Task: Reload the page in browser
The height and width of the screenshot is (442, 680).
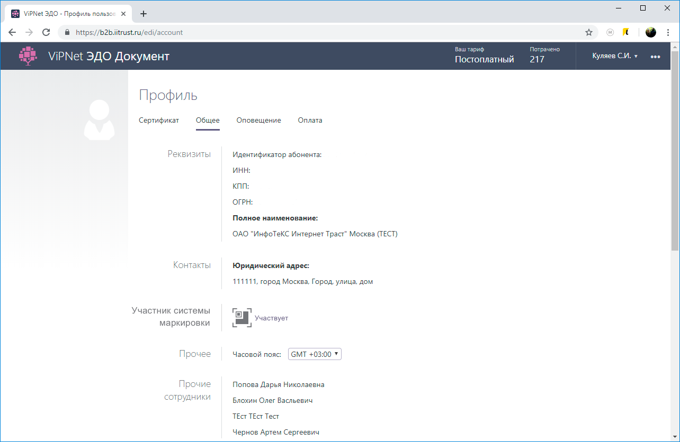Action: (47, 32)
